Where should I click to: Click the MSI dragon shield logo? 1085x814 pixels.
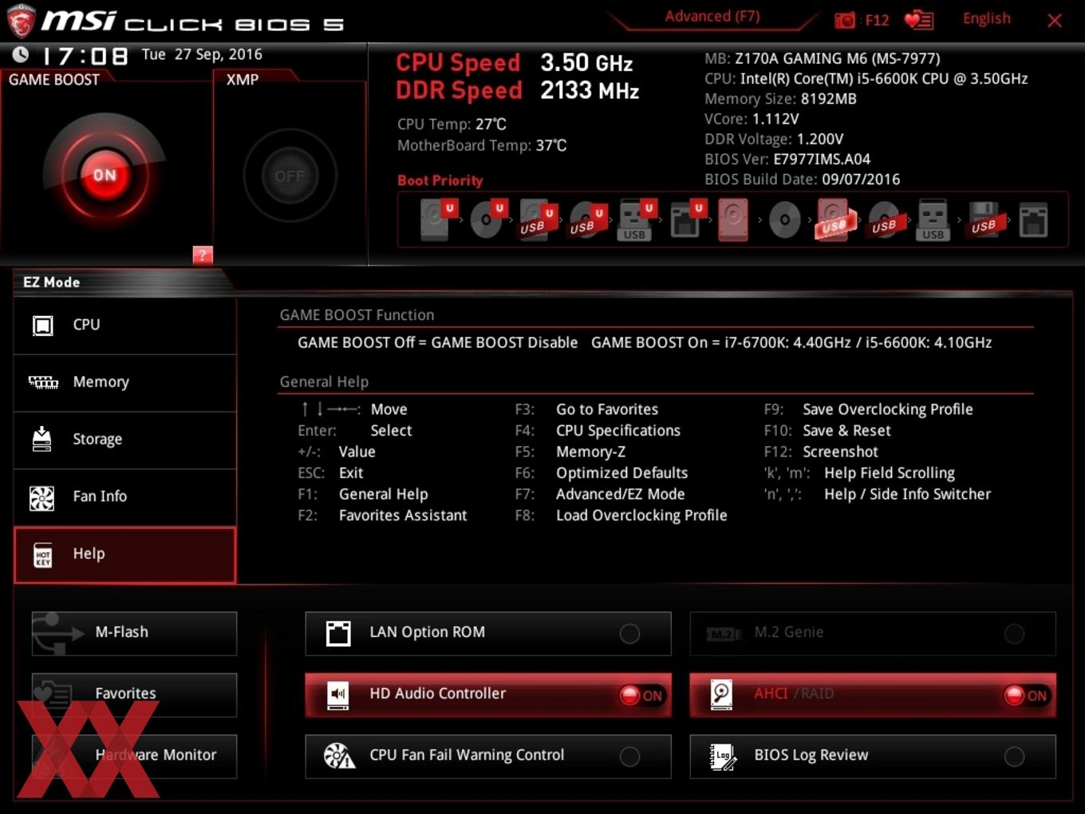[20, 21]
